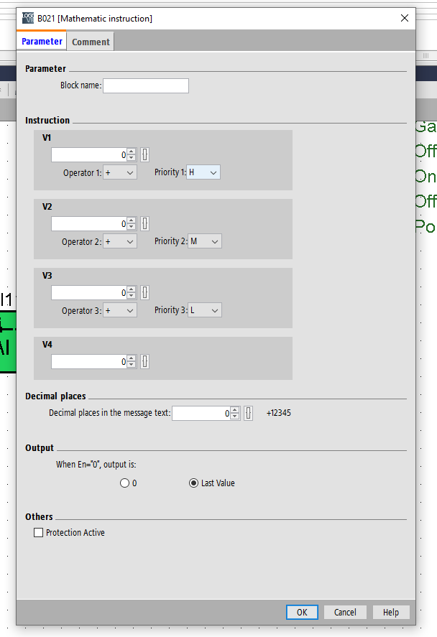Select the Parameter tab
Viewport: 437px width, 637px height.
pos(42,41)
